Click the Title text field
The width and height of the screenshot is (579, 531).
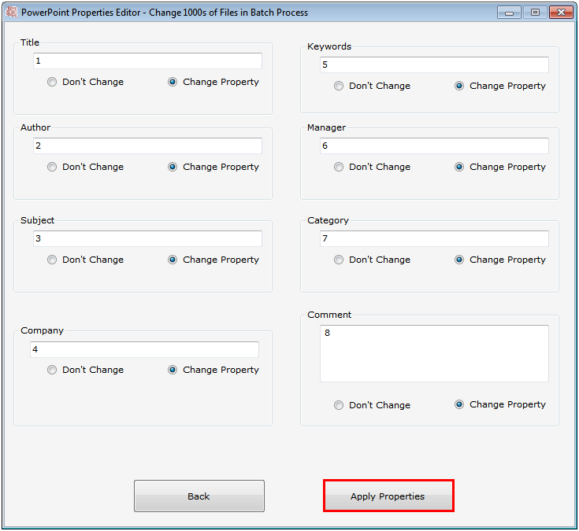click(148, 61)
